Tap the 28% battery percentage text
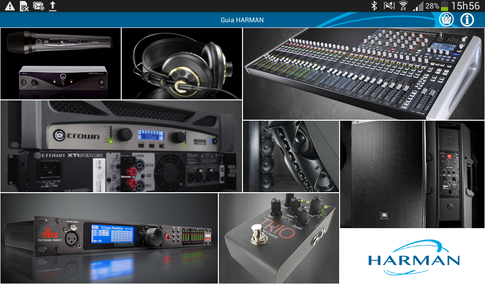Viewport: 485px width, 284px height. click(x=432, y=6)
